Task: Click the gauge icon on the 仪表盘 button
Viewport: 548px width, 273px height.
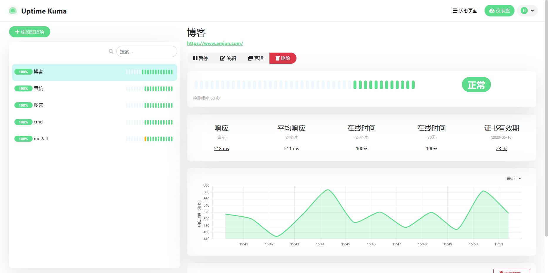Action: [491, 11]
